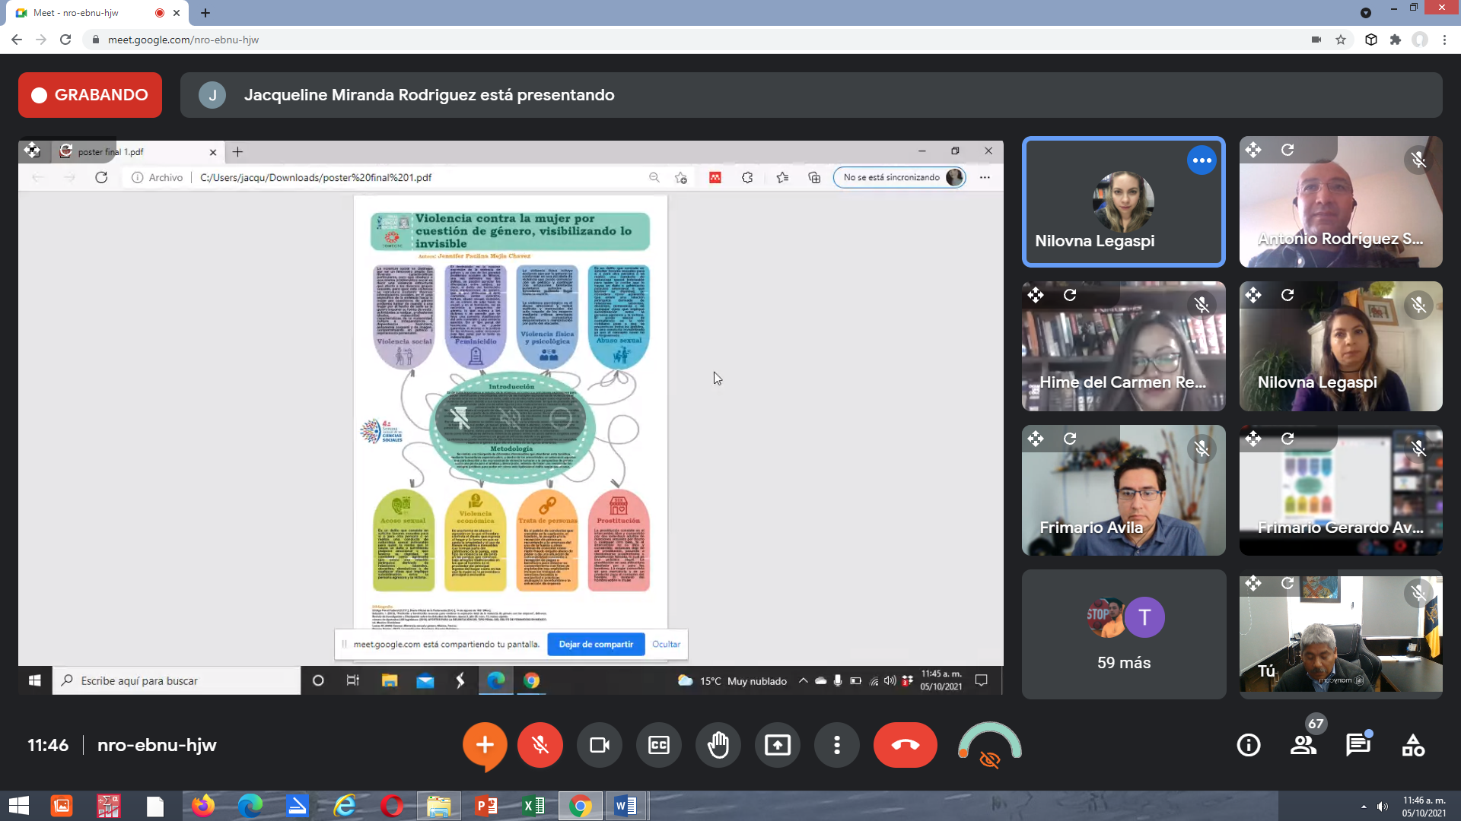Click refresh icon on Nilovna Legaspi video tile
The height and width of the screenshot is (821, 1461).
[1288, 295]
